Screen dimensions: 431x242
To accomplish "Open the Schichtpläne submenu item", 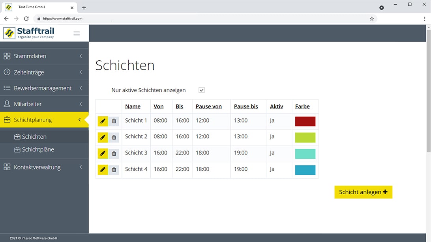I will pyautogui.click(x=44, y=149).
